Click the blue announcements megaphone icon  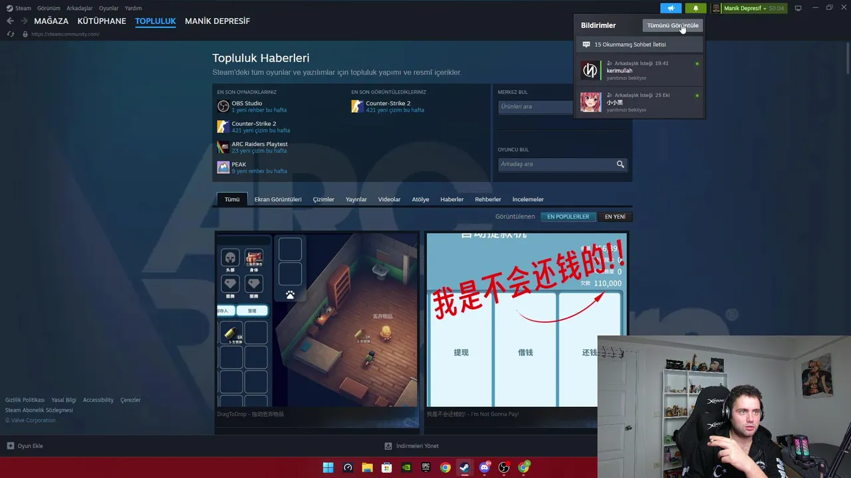click(x=671, y=8)
